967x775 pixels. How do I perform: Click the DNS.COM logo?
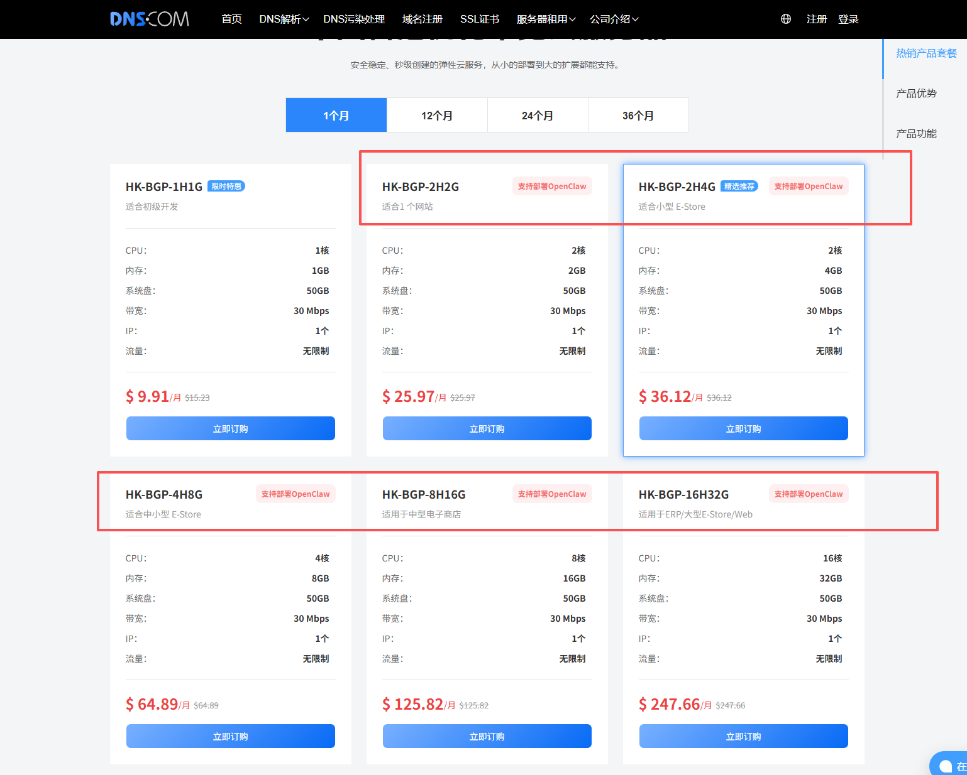click(149, 19)
